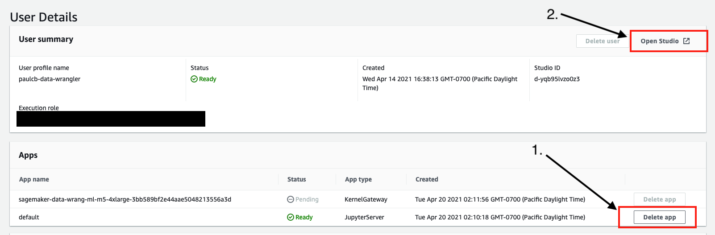Image resolution: width=715 pixels, height=235 pixels.
Task: Click the green Ready checkmark icon in User summary
Action: pos(194,79)
